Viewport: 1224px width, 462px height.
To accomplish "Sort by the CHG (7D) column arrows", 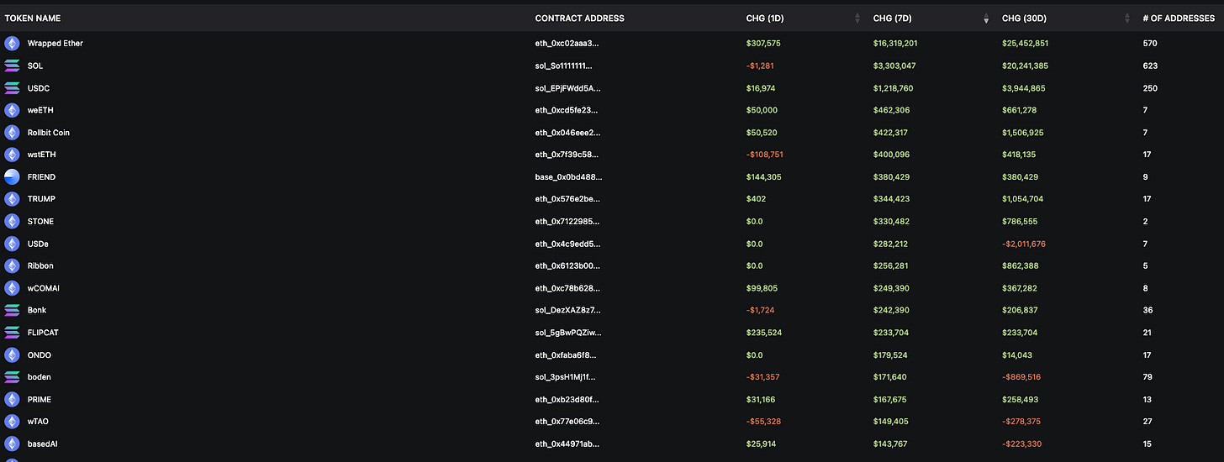I will coord(986,18).
